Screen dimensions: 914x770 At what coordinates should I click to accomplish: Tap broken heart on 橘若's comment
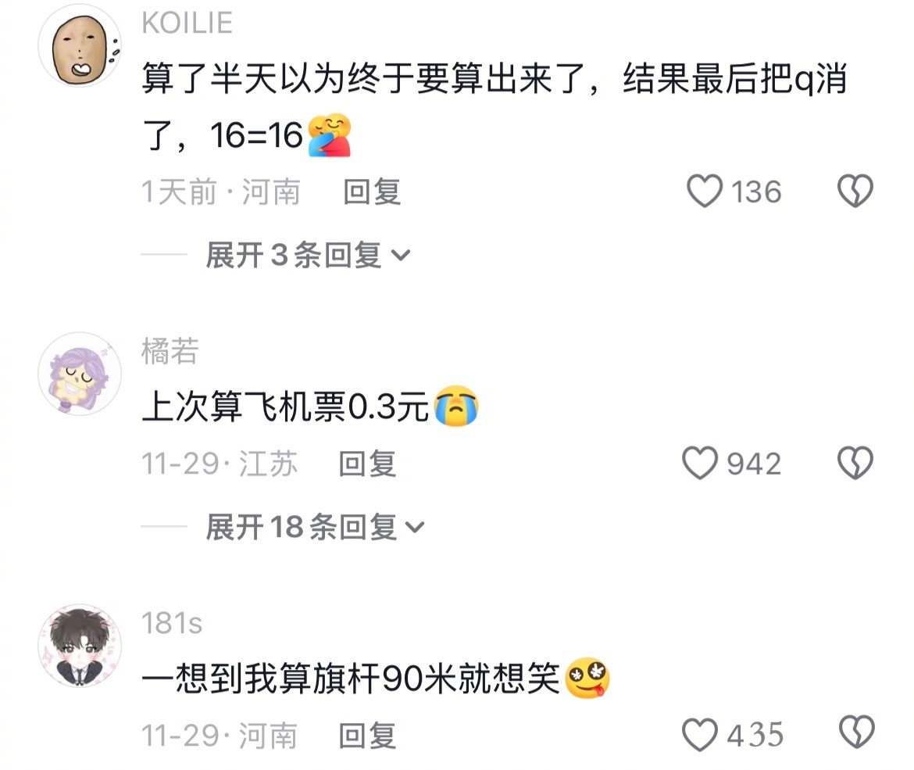click(x=855, y=463)
